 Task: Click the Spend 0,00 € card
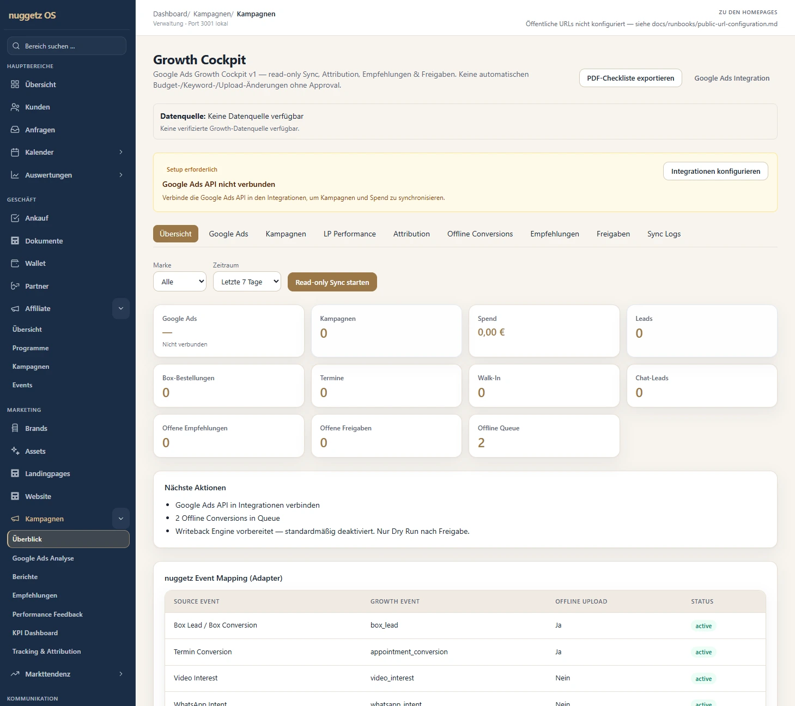click(x=544, y=331)
